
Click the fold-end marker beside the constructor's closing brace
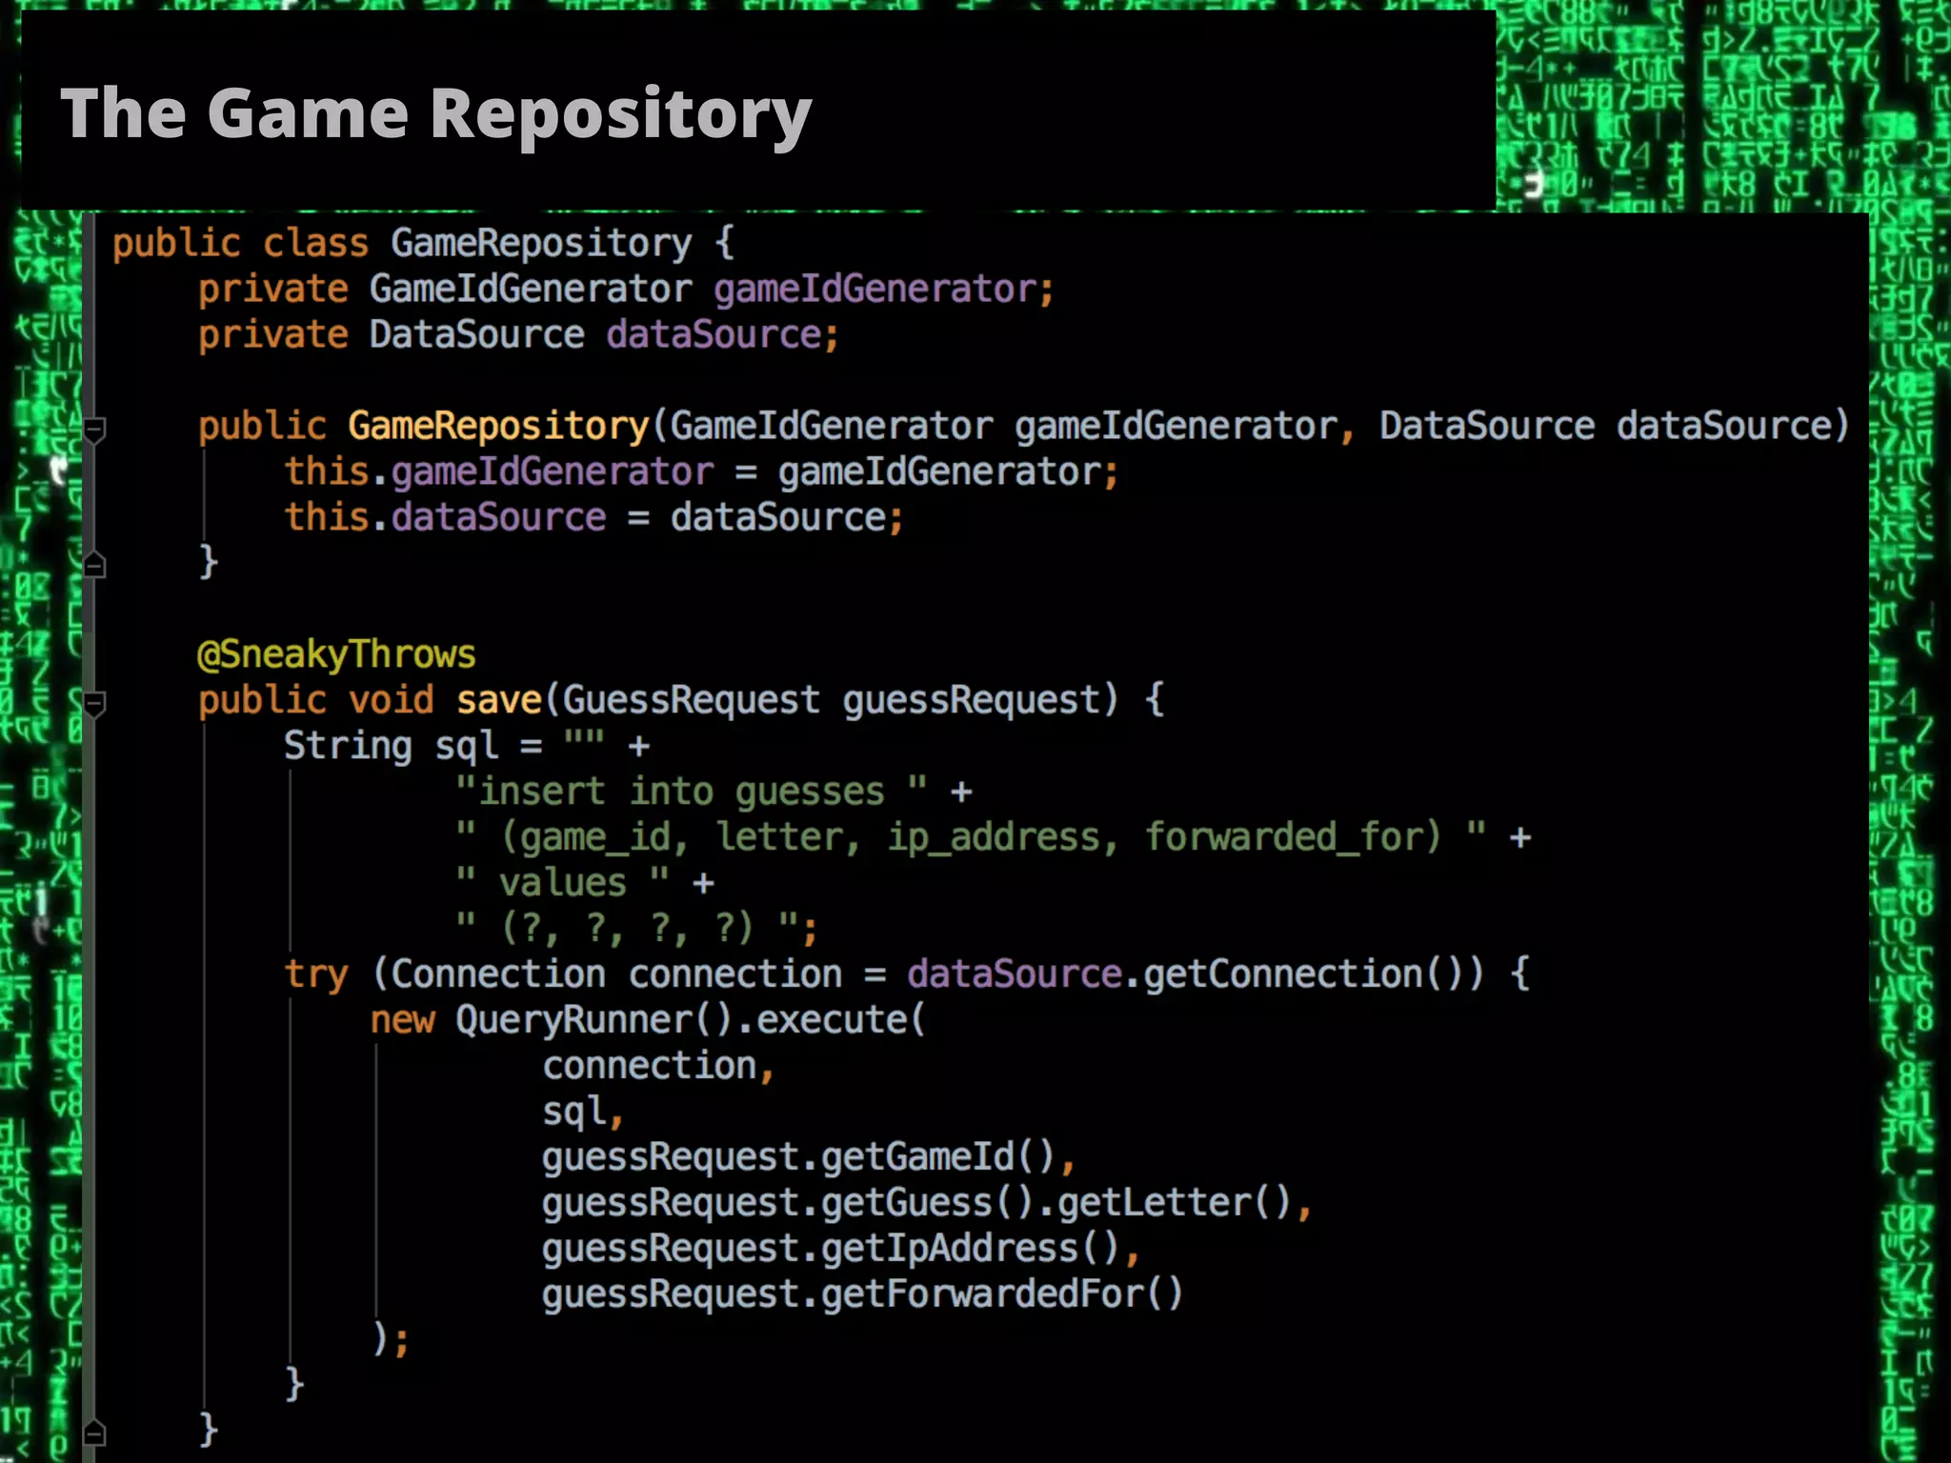(x=94, y=565)
